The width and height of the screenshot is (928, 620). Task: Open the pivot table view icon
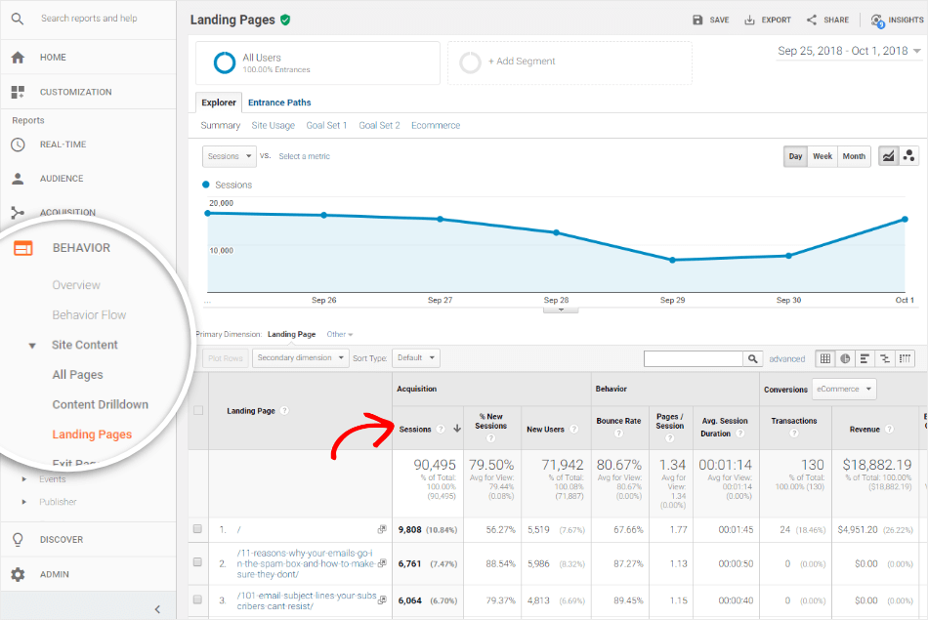click(x=906, y=358)
